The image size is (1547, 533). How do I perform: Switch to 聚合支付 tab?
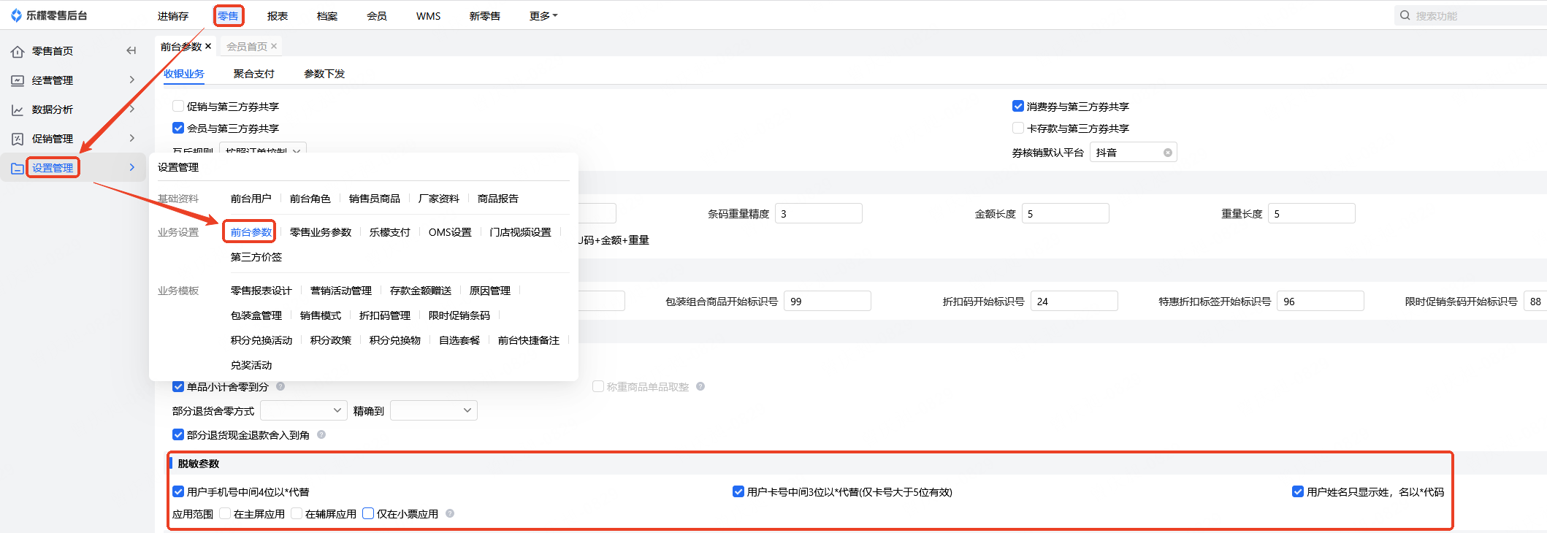click(254, 74)
